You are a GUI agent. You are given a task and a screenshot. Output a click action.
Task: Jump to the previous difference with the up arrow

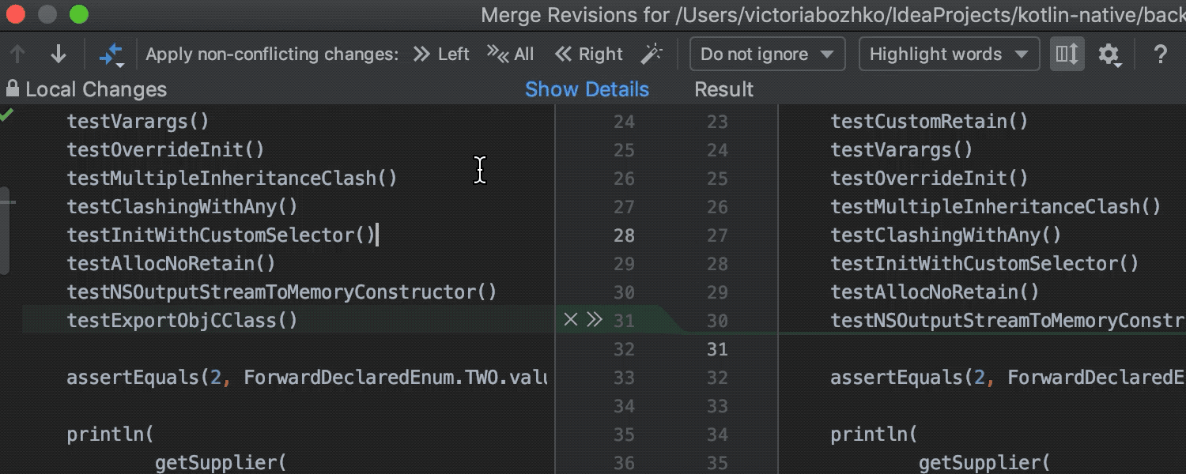[x=17, y=54]
